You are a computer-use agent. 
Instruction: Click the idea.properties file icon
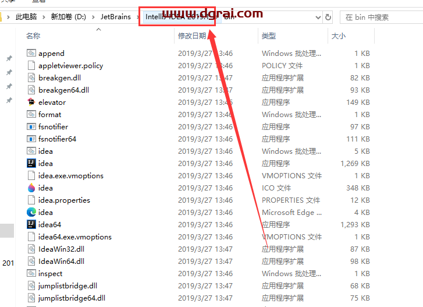[x=31, y=200]
